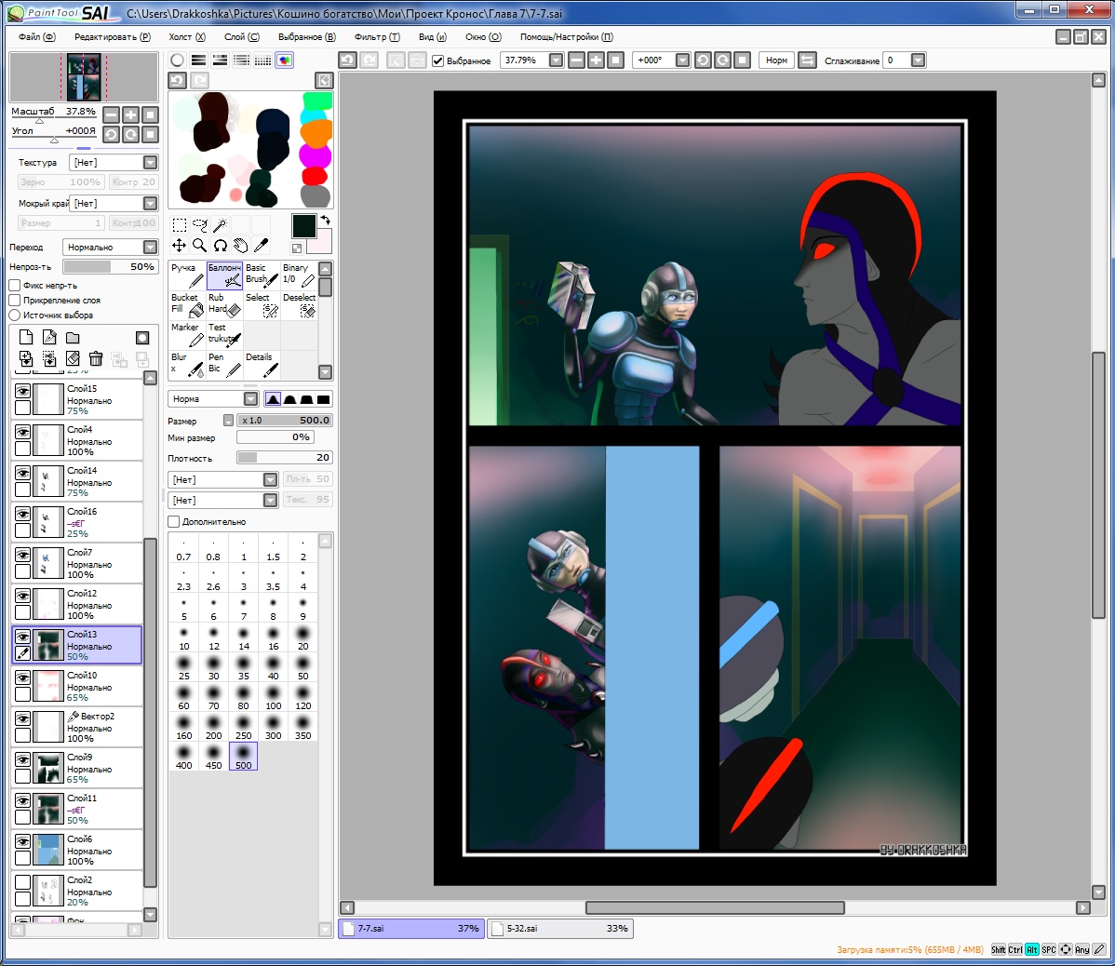The height and width of the screenshot is (966, 1115).
Task: Activate the Blur x tool
Action: tap(186, 365)
